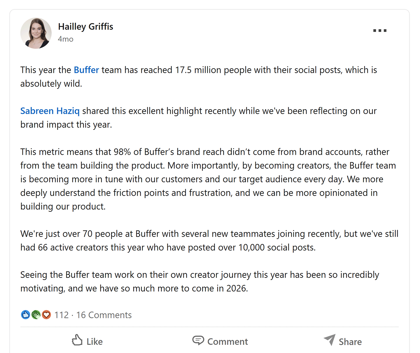Click the Comment button label
The image size is (420, 353).
pos(227,341)
